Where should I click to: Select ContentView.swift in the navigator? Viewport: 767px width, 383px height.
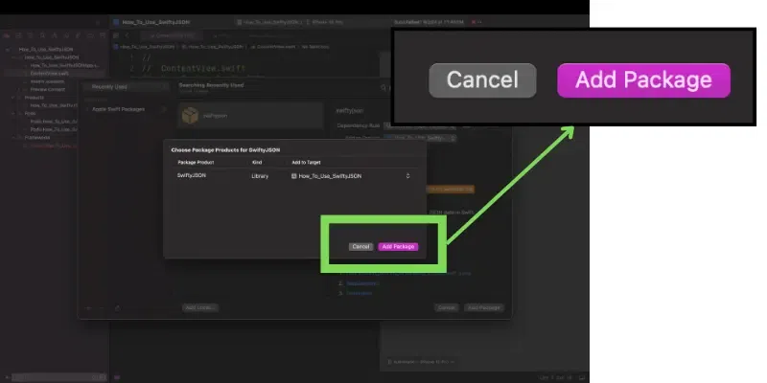tap(50, 74)
